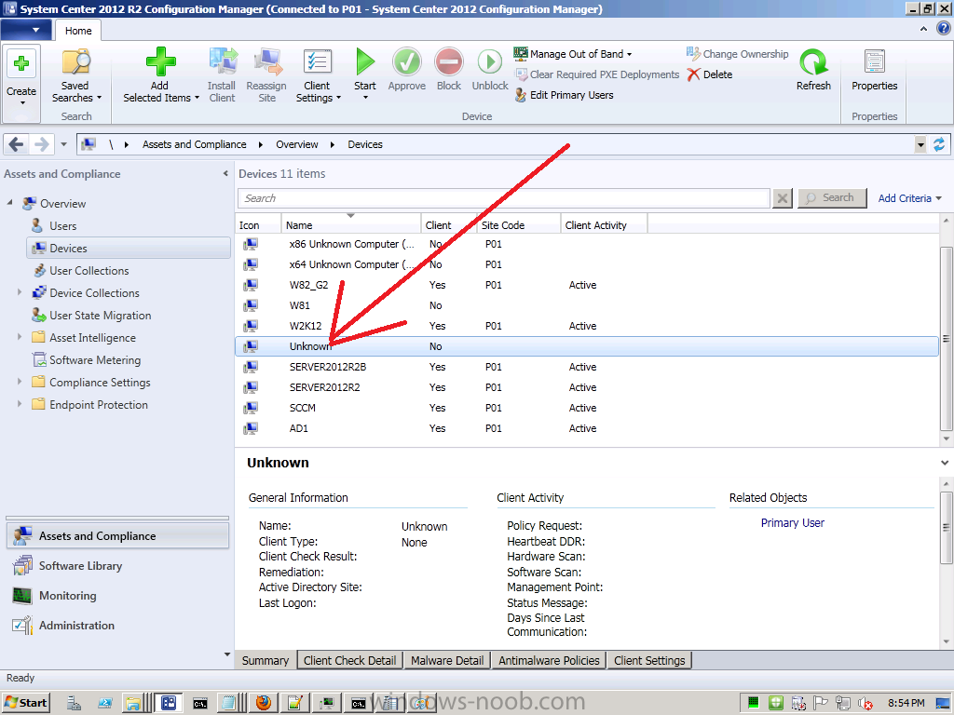The image size is (954, 715).
Task: Click the green Start arrow icon
Action: [365, 61]
